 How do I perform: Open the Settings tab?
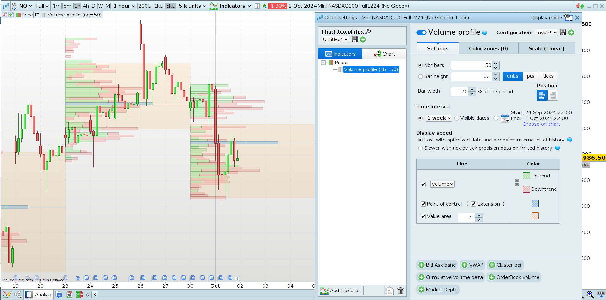pos(437,48)
